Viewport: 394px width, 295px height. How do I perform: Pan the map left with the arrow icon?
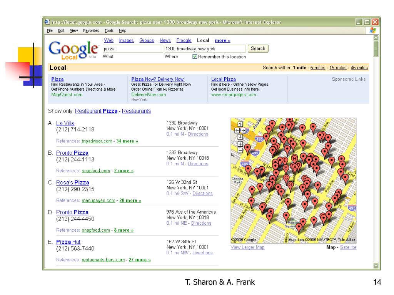pyautogui.click(x=237, y=131)
